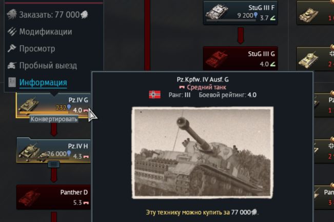The height and width of the screenshot is (222, 334).
Task: Select the Pz.IV H tank group card
Action: click(x=54, y=150)
